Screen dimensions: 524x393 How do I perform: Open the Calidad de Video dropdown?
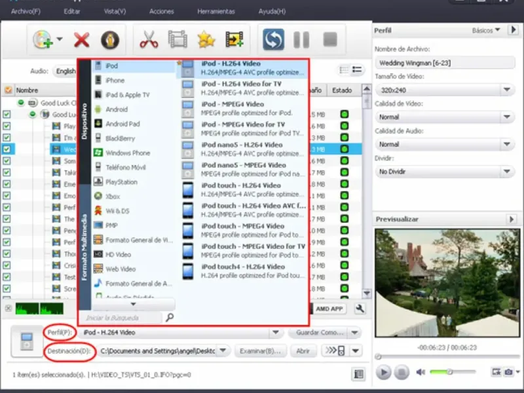(x=445, y=117)
